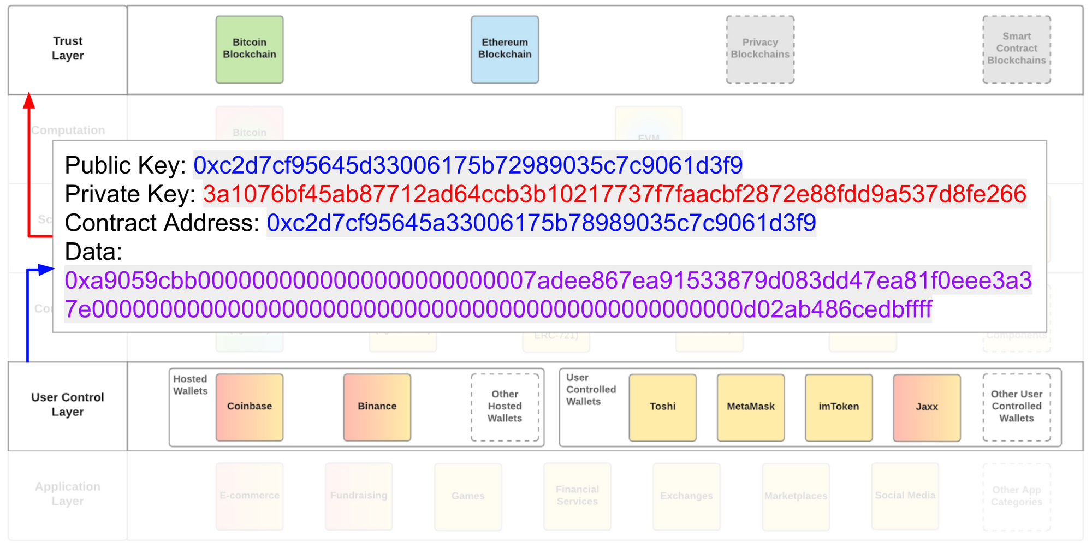Select the Toshi wallet box

(x=663, y=408)
